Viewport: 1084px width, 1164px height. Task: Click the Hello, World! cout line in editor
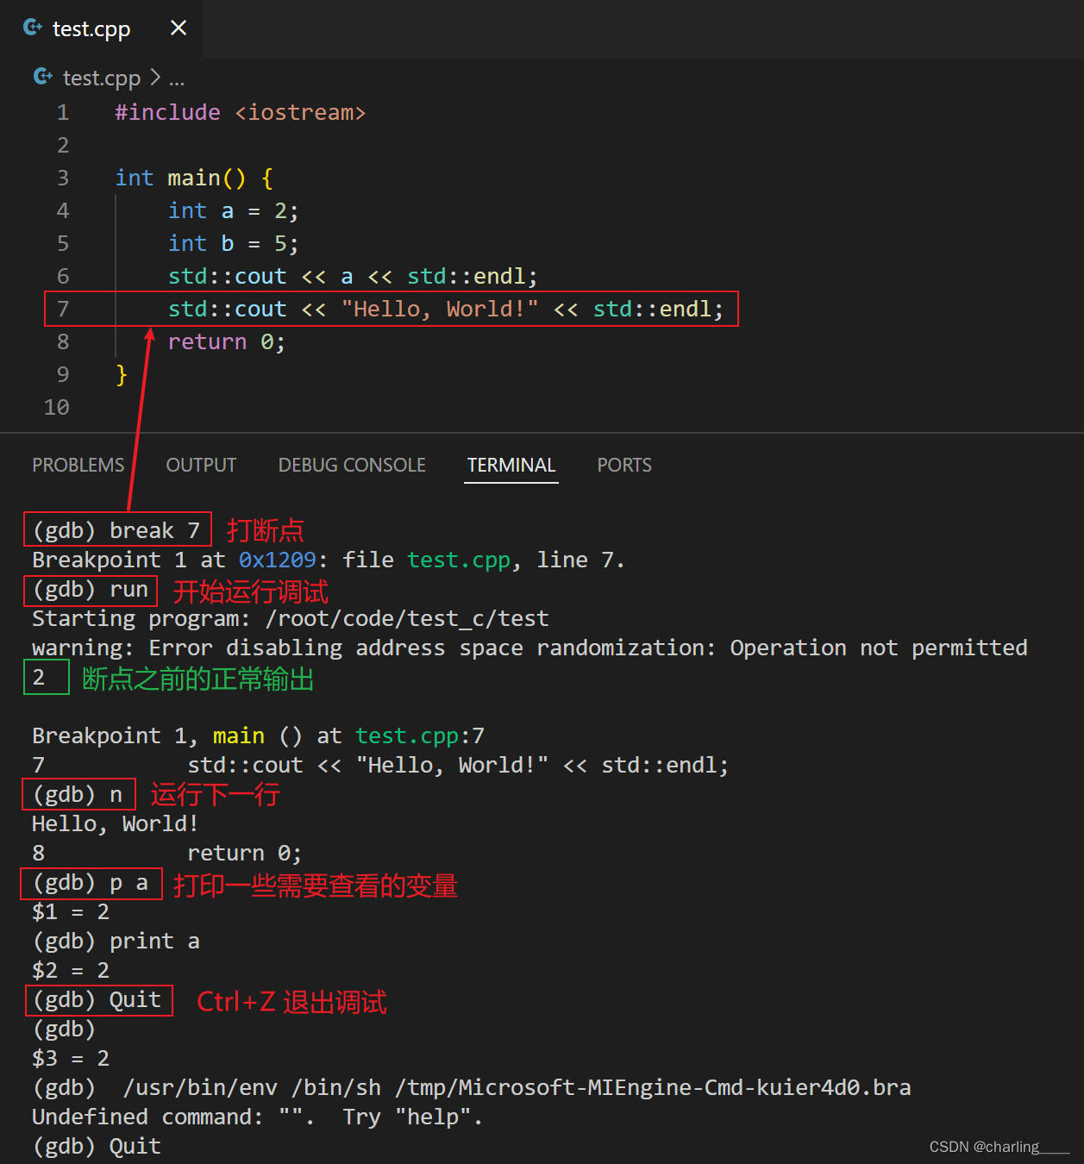(x=446, y=309)
